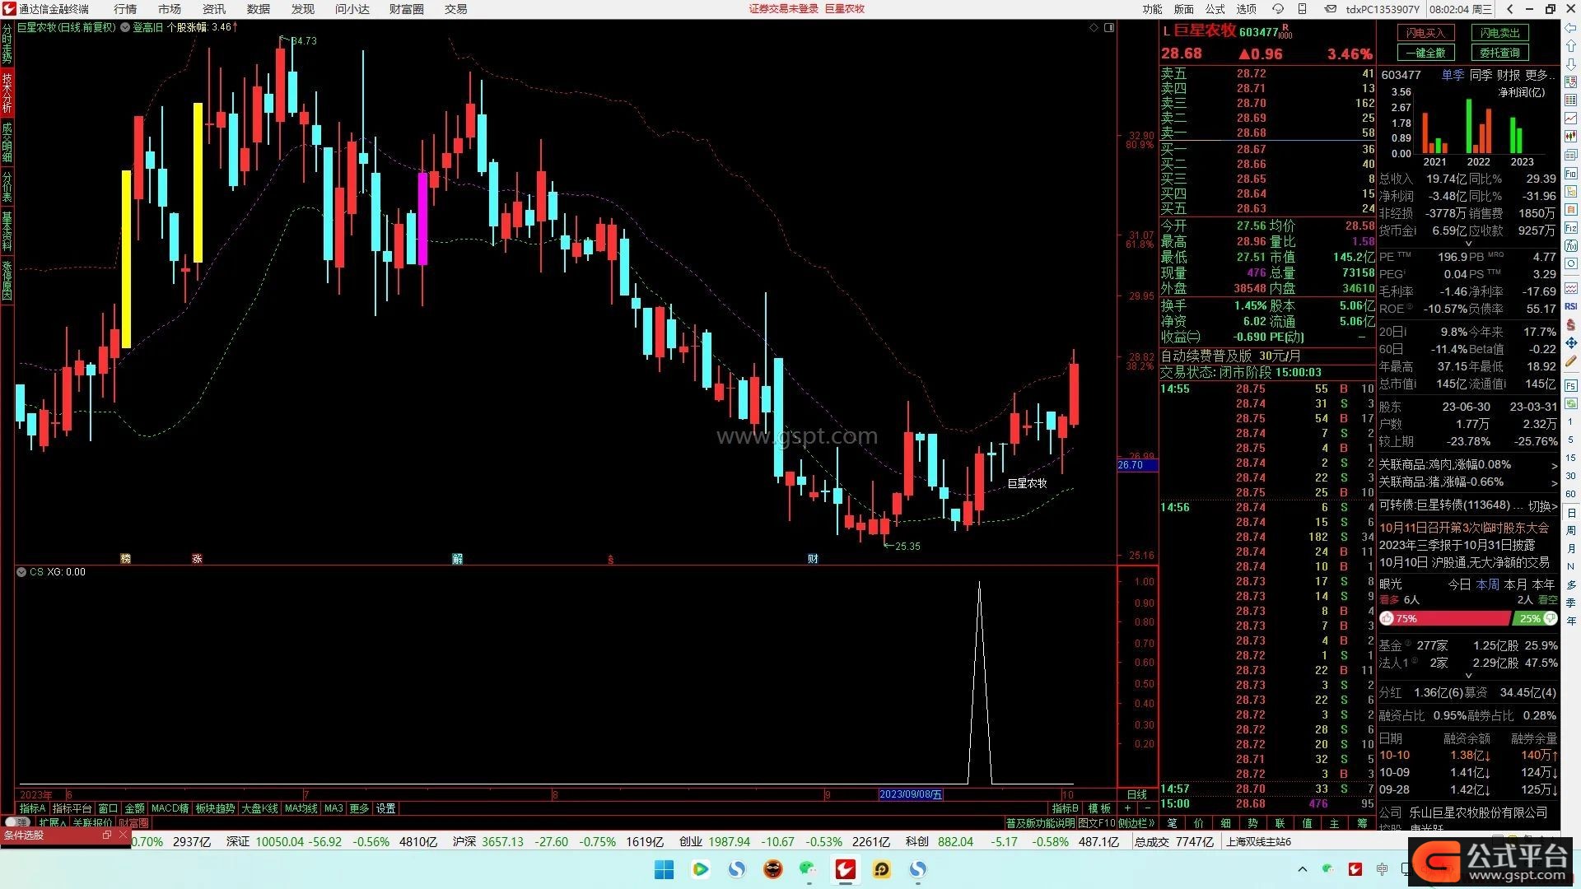Select 本周 in the 眼光 sentiment section
Screen dimensions: 1581x889
click(1487, 584)
